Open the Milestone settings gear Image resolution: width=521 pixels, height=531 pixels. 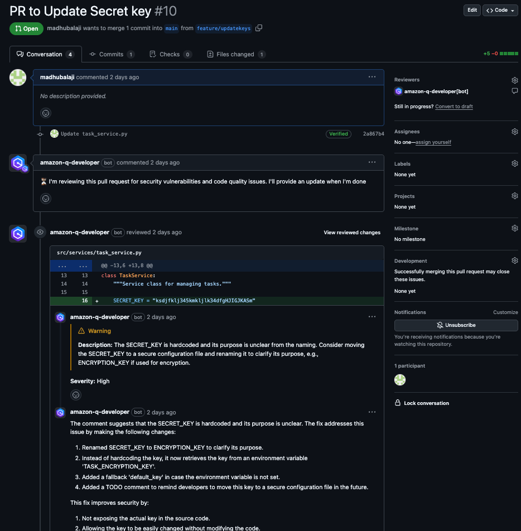click(x=514, y=228)
